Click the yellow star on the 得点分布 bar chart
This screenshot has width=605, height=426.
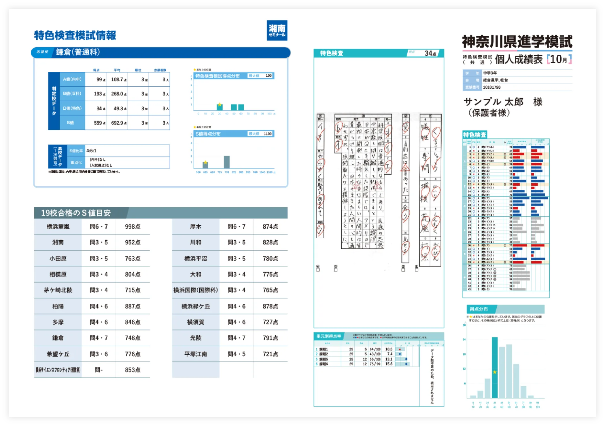pyautogui.click(x=495, y=372)
